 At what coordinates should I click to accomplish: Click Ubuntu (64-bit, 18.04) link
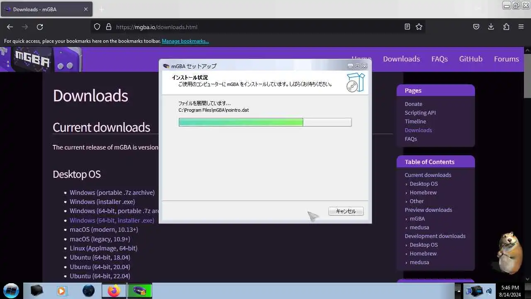coord(100,257)
